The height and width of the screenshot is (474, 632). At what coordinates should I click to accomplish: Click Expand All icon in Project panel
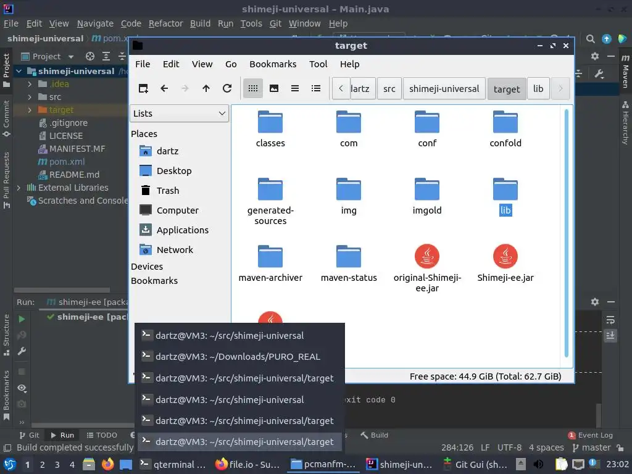[x=106, y=56]
